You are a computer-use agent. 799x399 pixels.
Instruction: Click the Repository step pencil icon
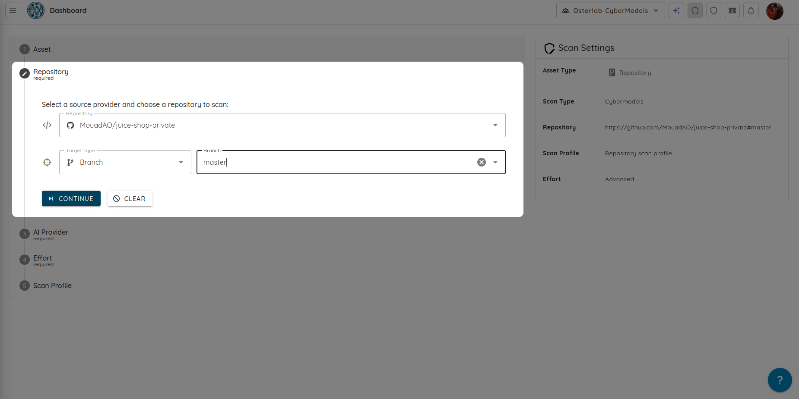coord(25,74)
